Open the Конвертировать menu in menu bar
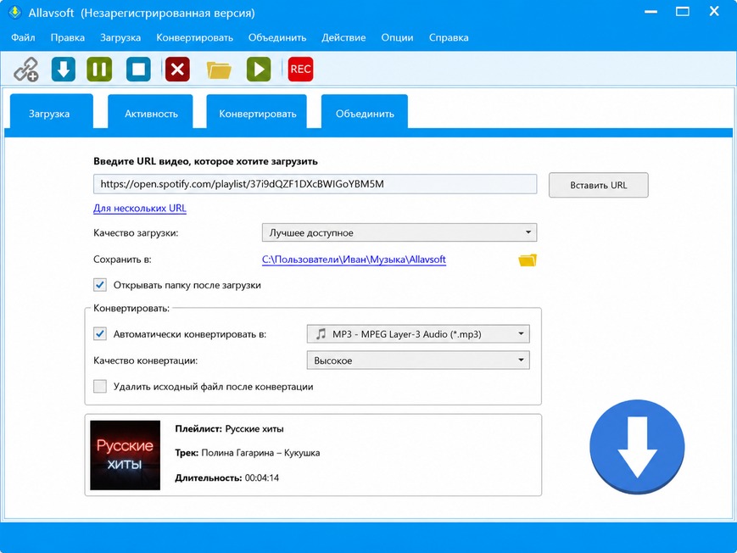 (x=194, y=37)
